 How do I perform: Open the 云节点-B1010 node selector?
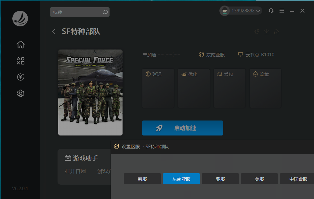pos(260,55)
